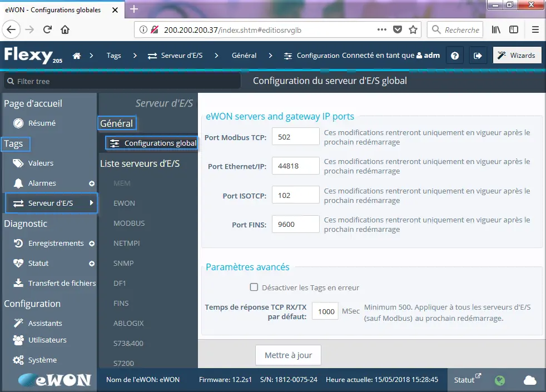546x392 pixels.
Task: Click the Port ISOTCP field
Action: tap(296, 195)
